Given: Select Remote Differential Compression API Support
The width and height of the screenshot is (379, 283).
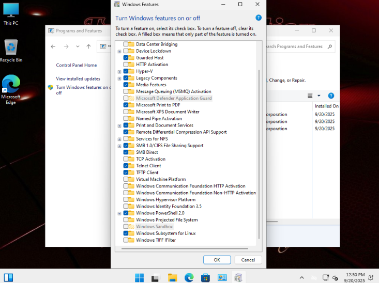Looking at the screenshot, I should pos(181,132).
